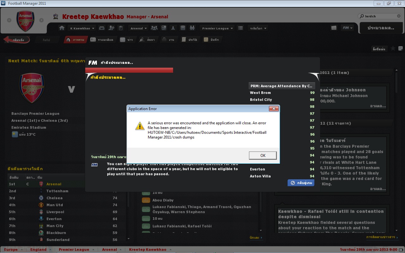Open the Europe breadcrumb menu

pyautogui.click(x=13, y=250)
